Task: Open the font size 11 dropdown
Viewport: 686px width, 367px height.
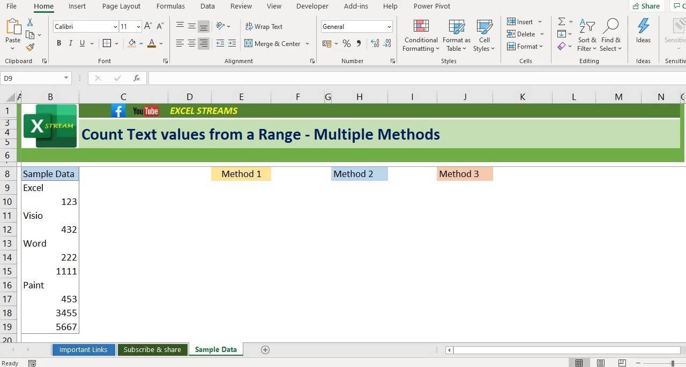Action: (138, 27)
